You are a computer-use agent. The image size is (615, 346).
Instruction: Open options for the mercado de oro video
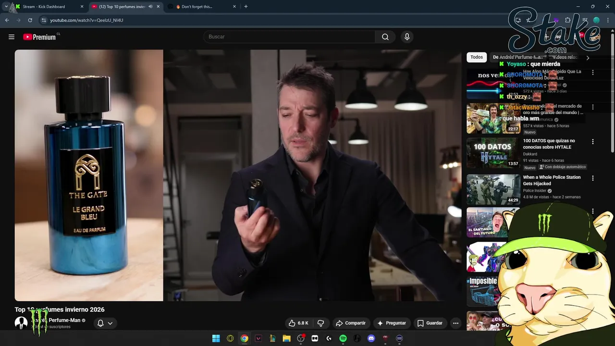click(592, 107)
